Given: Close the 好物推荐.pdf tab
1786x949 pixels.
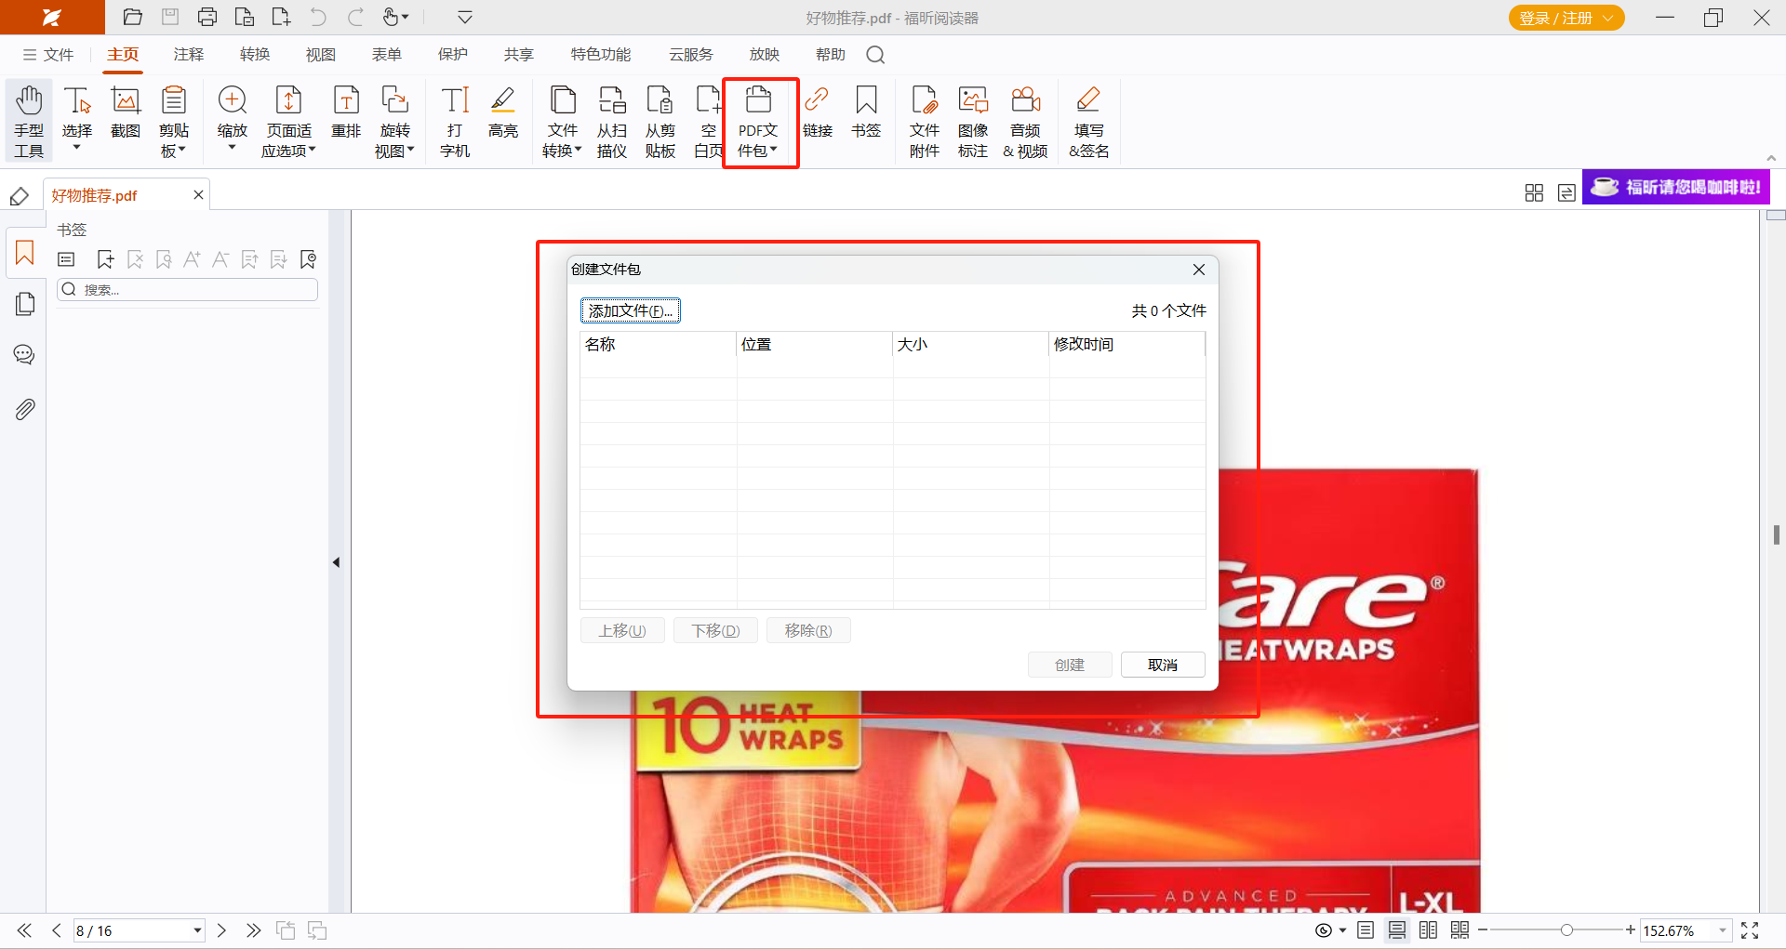Looking at the screenshot, I should tap(198, 194).
